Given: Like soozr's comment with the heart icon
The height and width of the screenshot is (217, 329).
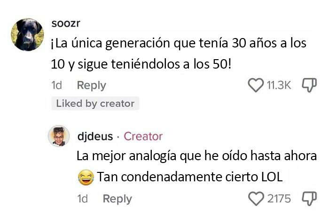Looking at the screenshot, I should pyautogui.click(x=255, y=85).
